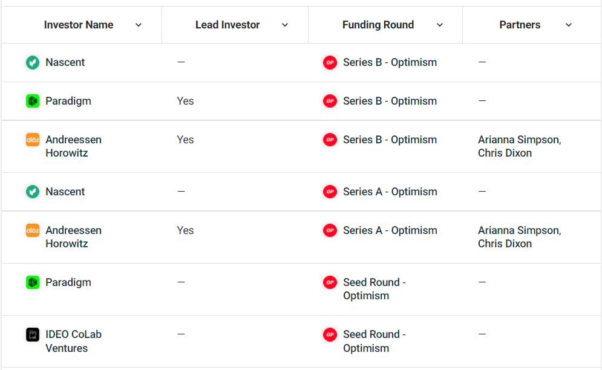Click the Nascent logo icon in first row
The height and width of the screenshot is (370, 602).
(x=33, y=62)
